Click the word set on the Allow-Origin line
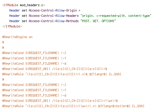The image size is (154, 111). (x=24, y=10)
